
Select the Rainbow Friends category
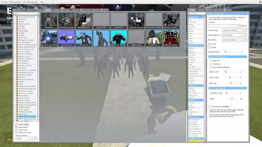[x=24, y=100]
